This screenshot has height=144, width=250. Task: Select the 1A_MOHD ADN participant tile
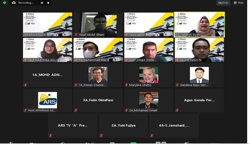pos(47,75)
